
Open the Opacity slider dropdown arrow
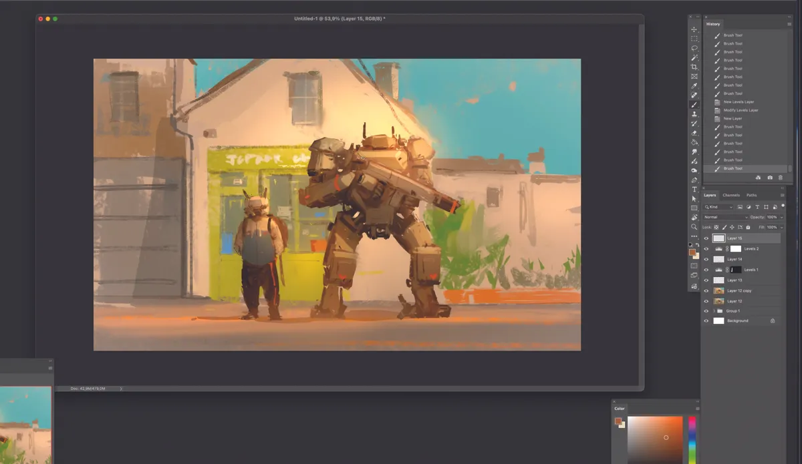(781, 218)
